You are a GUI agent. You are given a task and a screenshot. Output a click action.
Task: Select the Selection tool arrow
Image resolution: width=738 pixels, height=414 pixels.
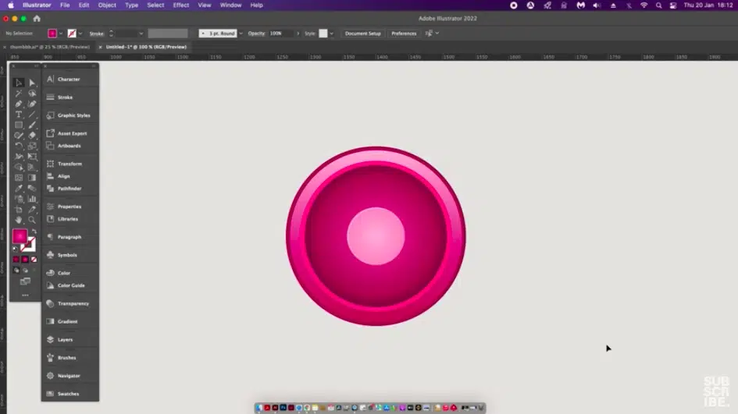click(x=19, y=83)
